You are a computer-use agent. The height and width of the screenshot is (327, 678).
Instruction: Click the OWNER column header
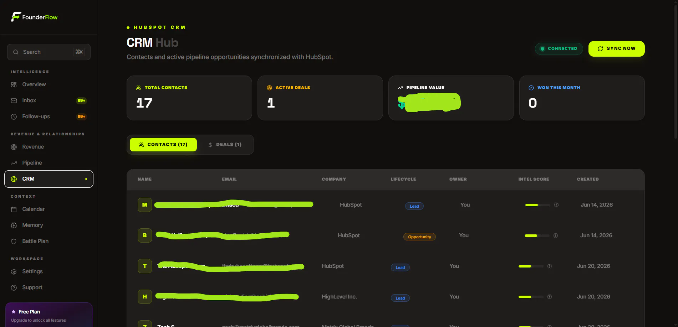(x=458, y=179)
